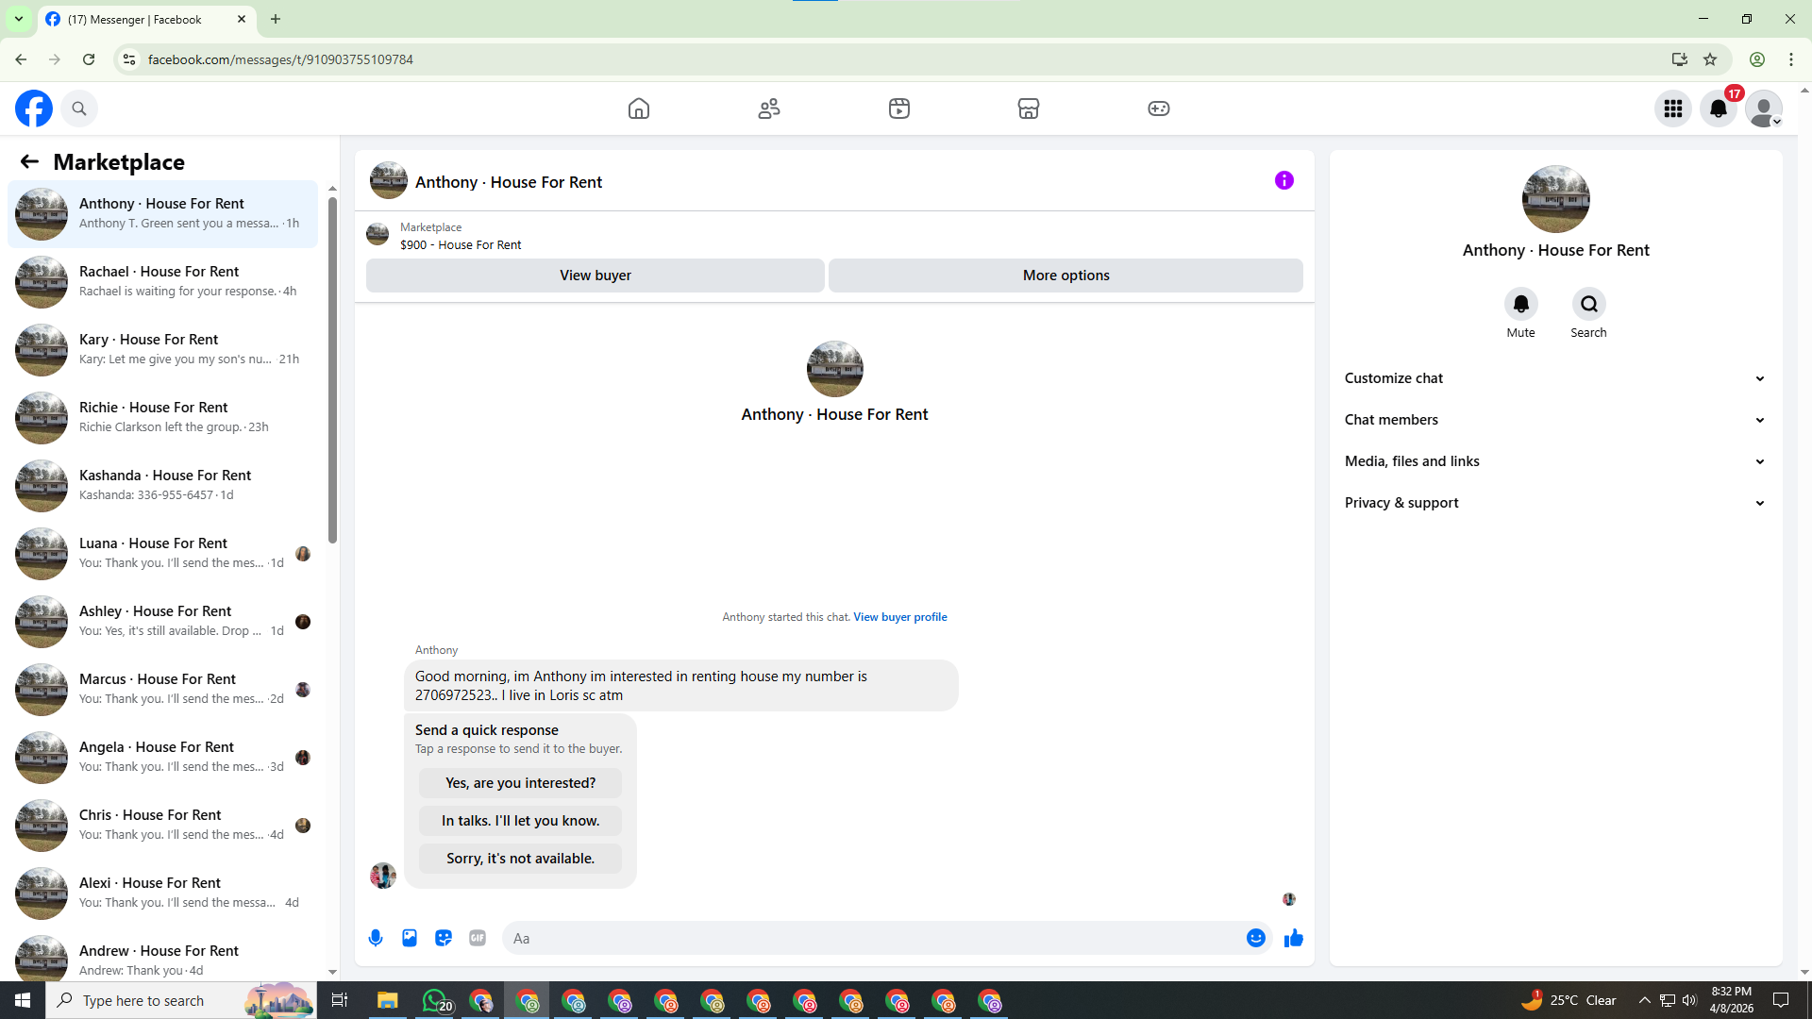Send quick response "Sorry, it's not available."

pyautogui.click(x=520, y=859)
